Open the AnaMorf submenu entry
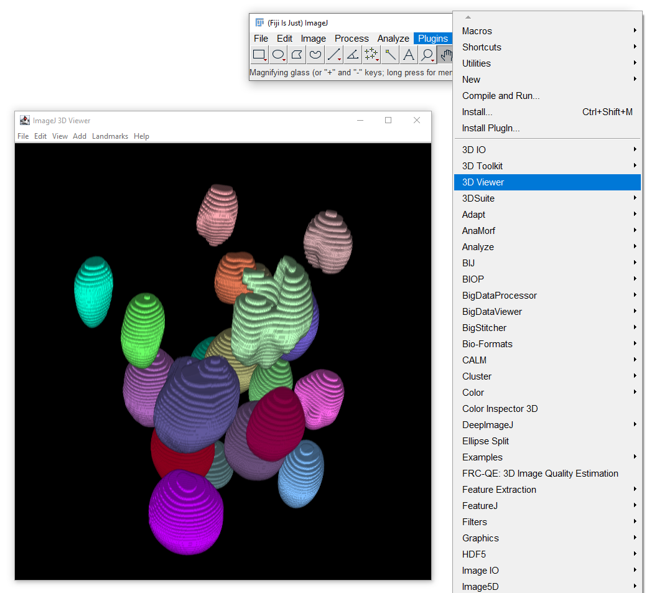The height and width of the screenshot is (593, 657). pyautogui.click(x=547, y=230)
